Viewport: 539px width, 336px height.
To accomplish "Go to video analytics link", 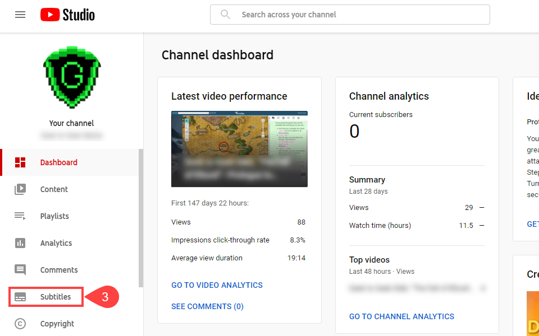I will coord(217,285).
